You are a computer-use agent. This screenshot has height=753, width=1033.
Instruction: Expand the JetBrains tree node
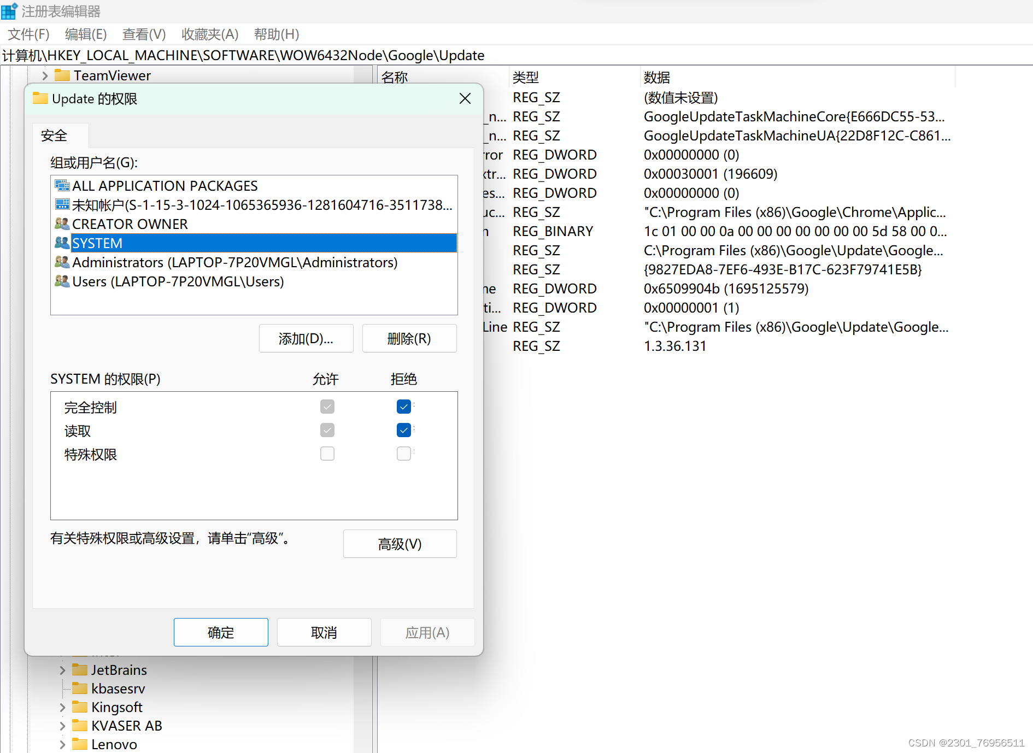point(62,669)
